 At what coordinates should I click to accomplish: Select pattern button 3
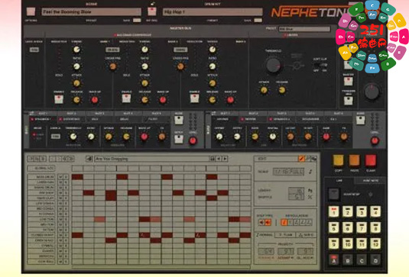[x=362, y=211]
